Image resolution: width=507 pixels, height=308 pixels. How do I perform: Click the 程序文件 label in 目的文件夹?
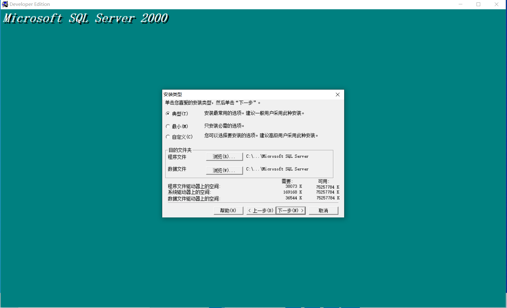(177, 157)
